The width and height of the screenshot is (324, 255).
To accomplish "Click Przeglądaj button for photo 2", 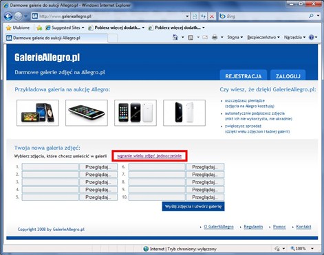I will tap(98, 175).
